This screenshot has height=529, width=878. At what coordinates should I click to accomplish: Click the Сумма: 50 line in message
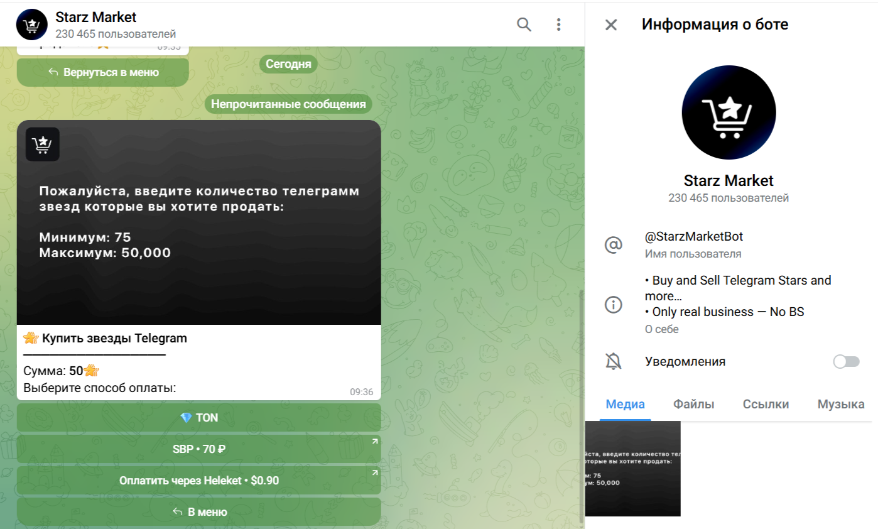click(61, 371)
